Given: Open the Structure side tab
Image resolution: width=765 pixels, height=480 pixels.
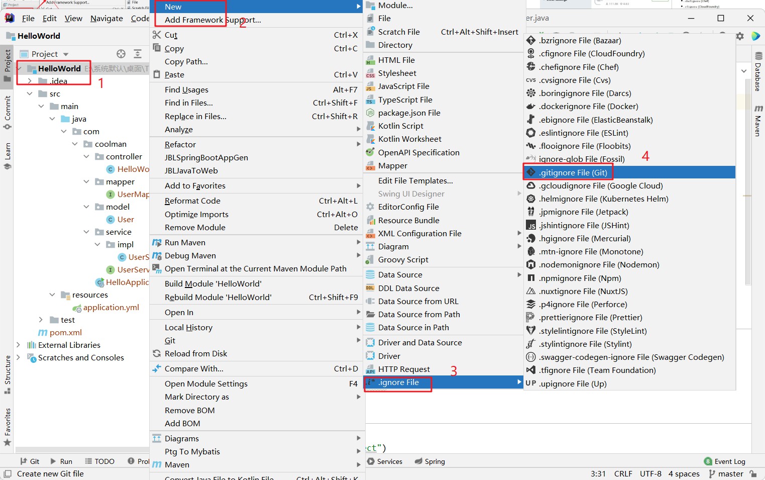Looking at the screenshot, I should (x=8, y=375).
